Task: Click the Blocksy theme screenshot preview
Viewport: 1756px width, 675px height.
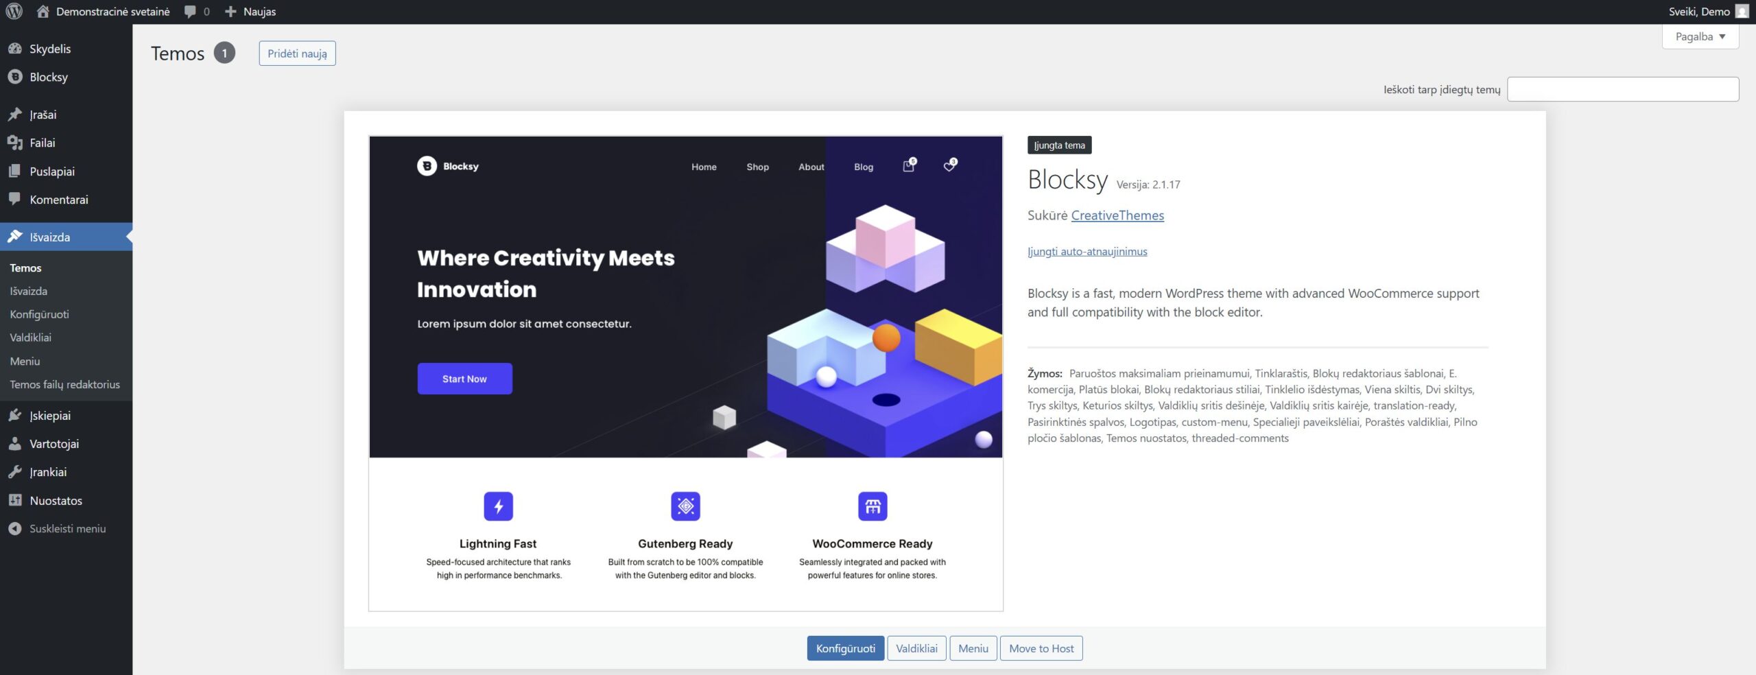Action: pos(685,373)
